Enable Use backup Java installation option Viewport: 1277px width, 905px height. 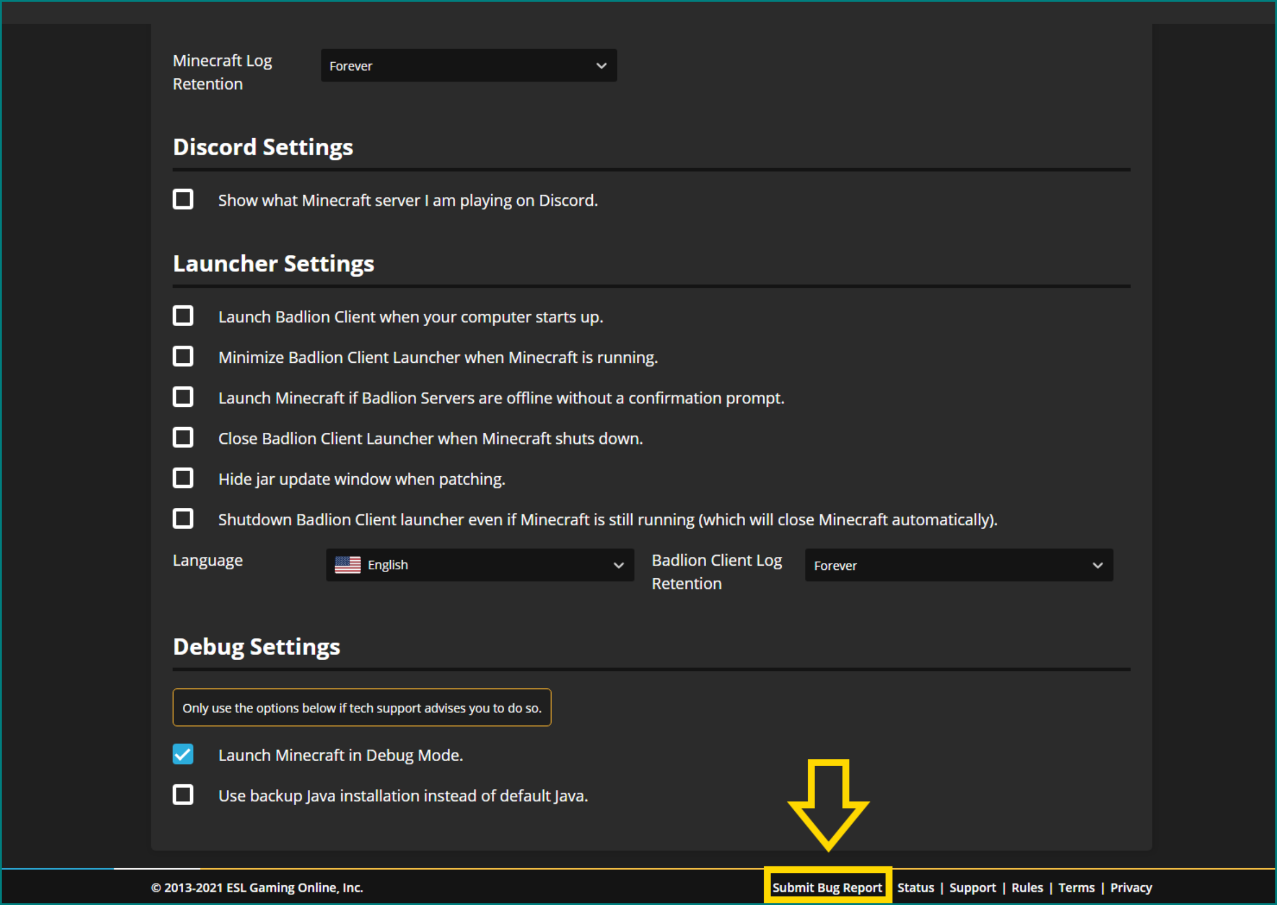pyautogui.click(x=183, y=795)
